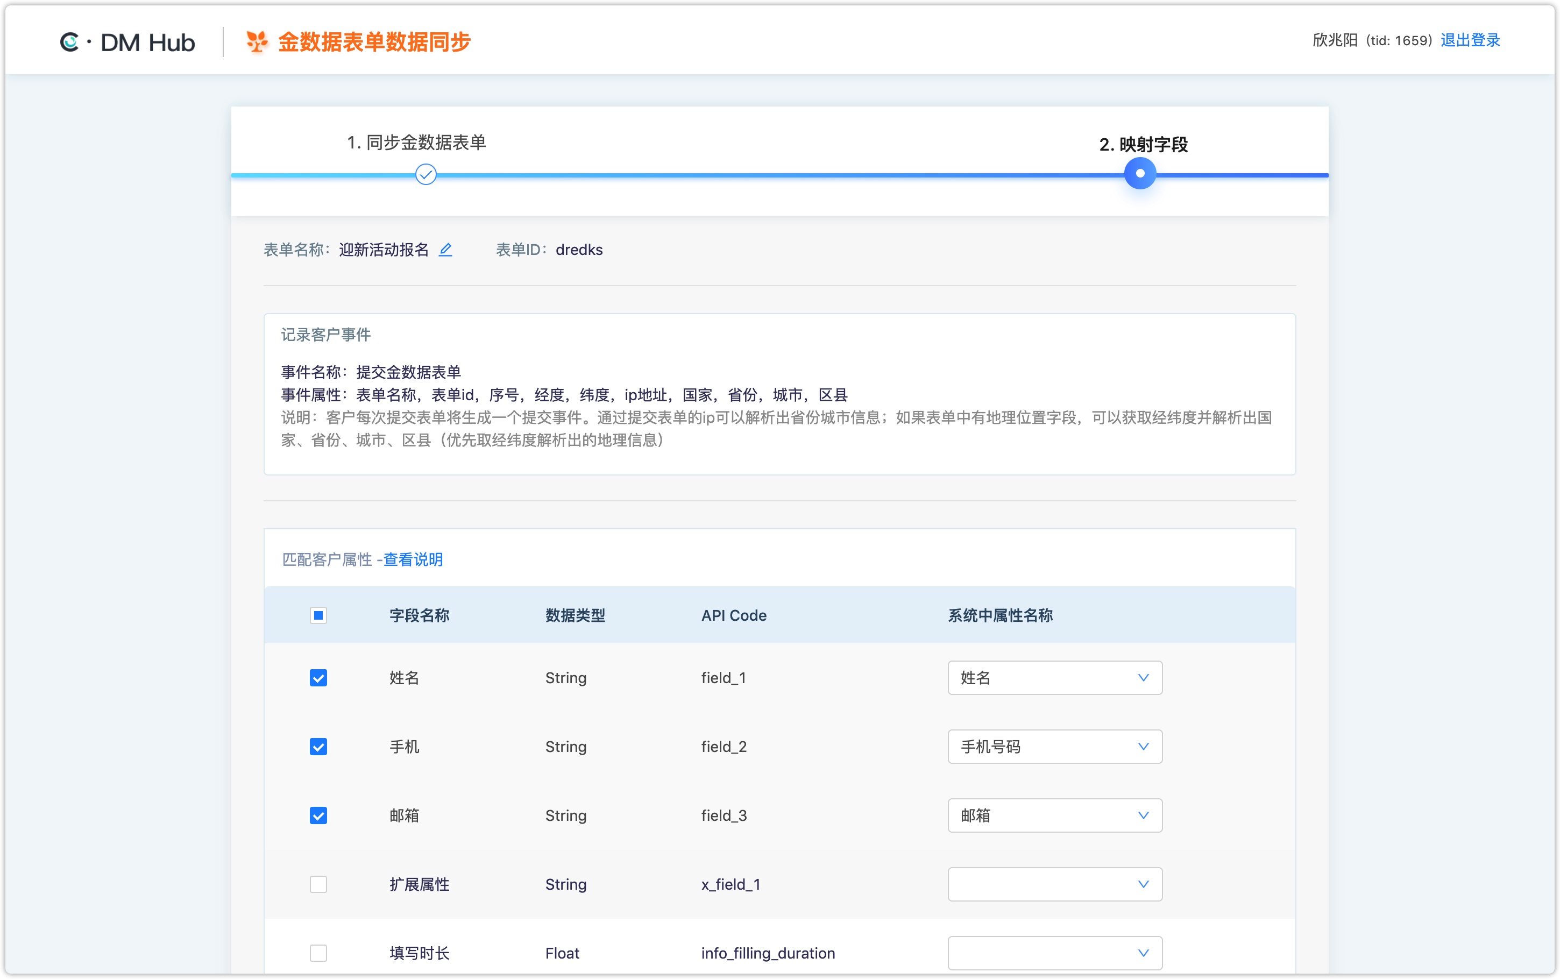
Task: Select step 2 映射字段
Action: 1143,144
